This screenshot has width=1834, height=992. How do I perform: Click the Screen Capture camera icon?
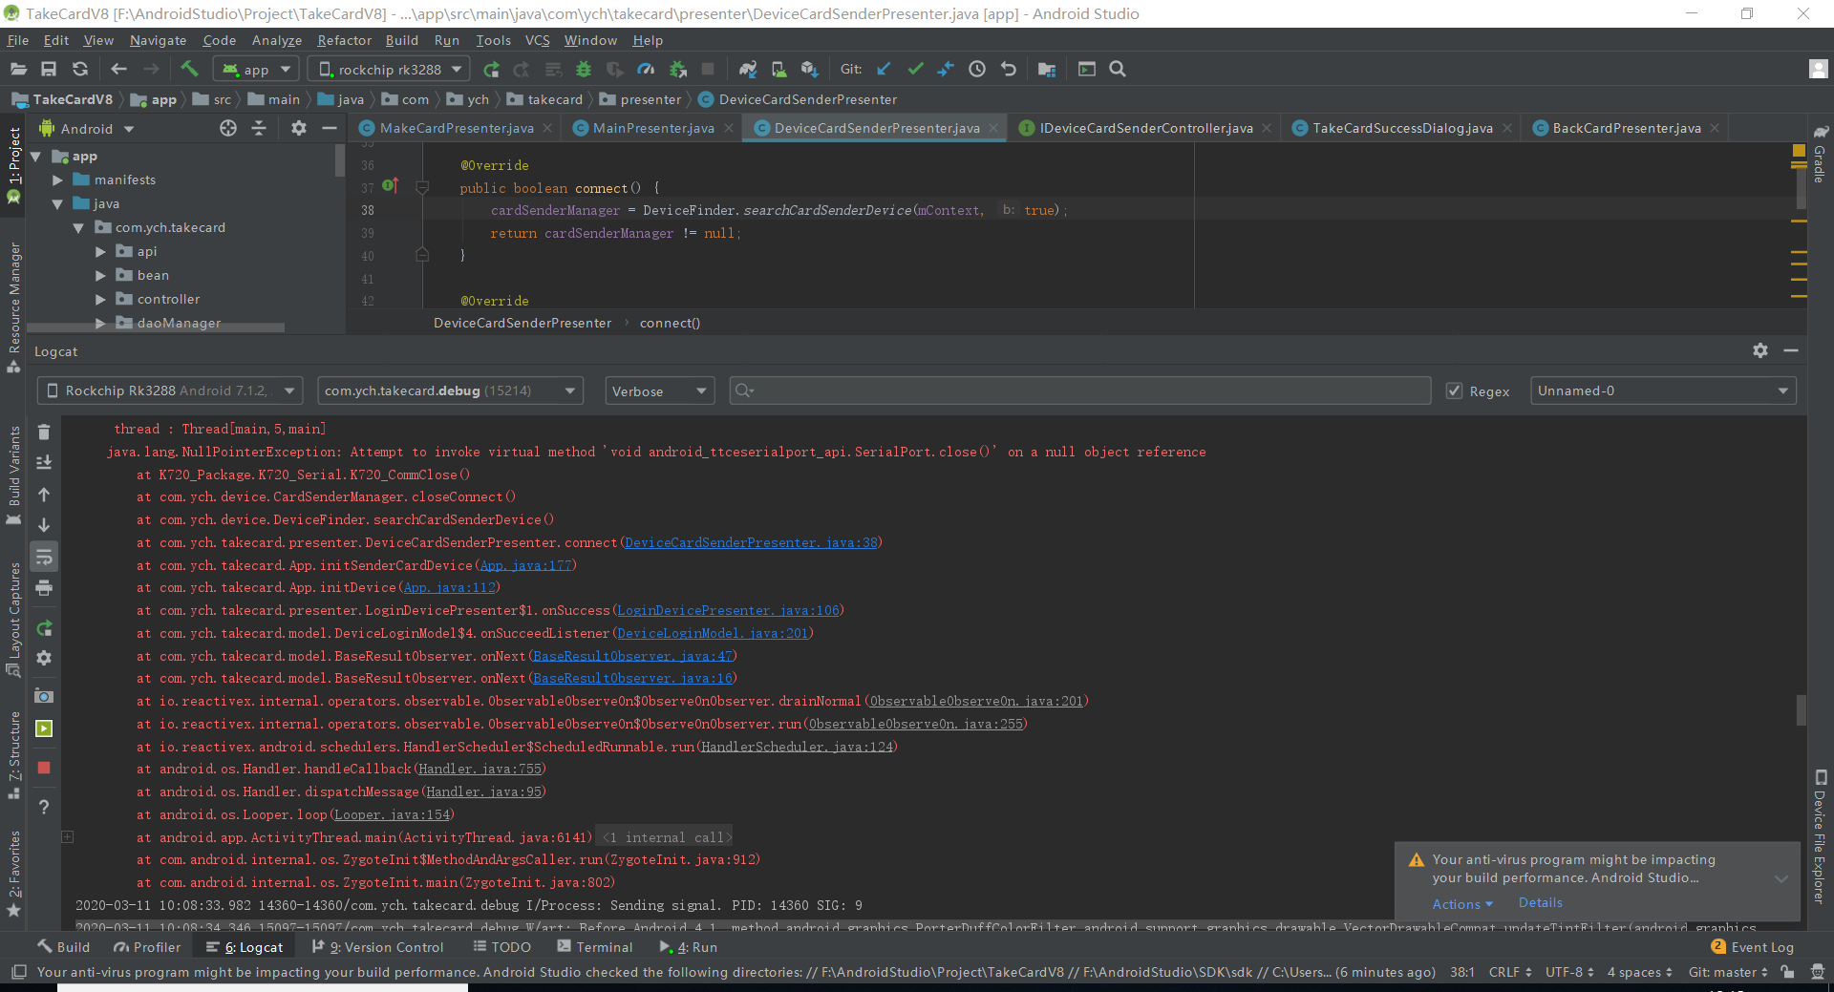click(44, 696)
